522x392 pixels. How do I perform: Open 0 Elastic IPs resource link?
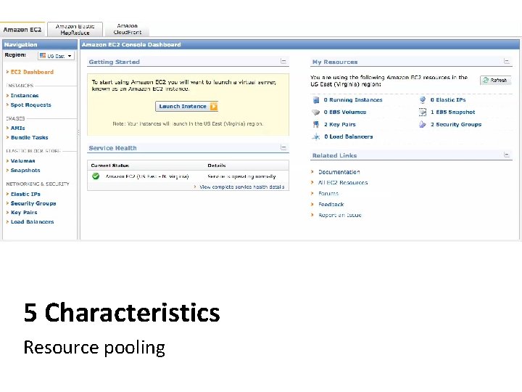pos(448,99)
